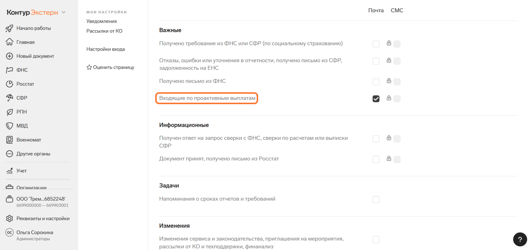Viewport: 529px width, 250px height.
Task: Select Рассылки от КО settings item
Action: click(104, 31)
